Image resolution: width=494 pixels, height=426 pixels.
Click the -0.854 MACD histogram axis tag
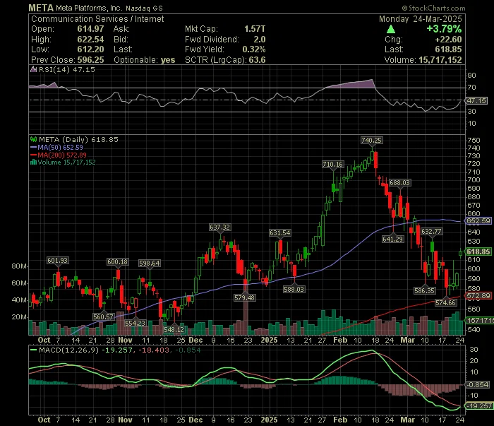[x=478, y=385]
